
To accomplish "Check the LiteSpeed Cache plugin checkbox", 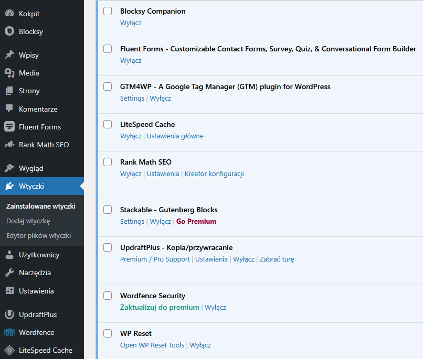I will click(108, 124).
